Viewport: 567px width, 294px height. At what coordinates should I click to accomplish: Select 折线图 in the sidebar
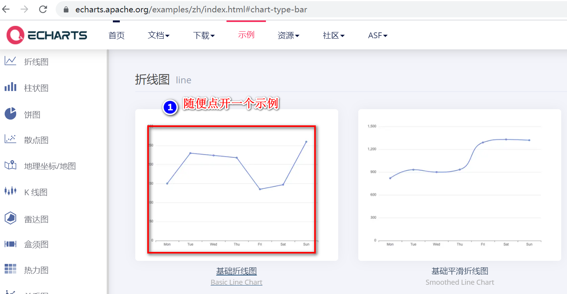[x=36, y=62]
